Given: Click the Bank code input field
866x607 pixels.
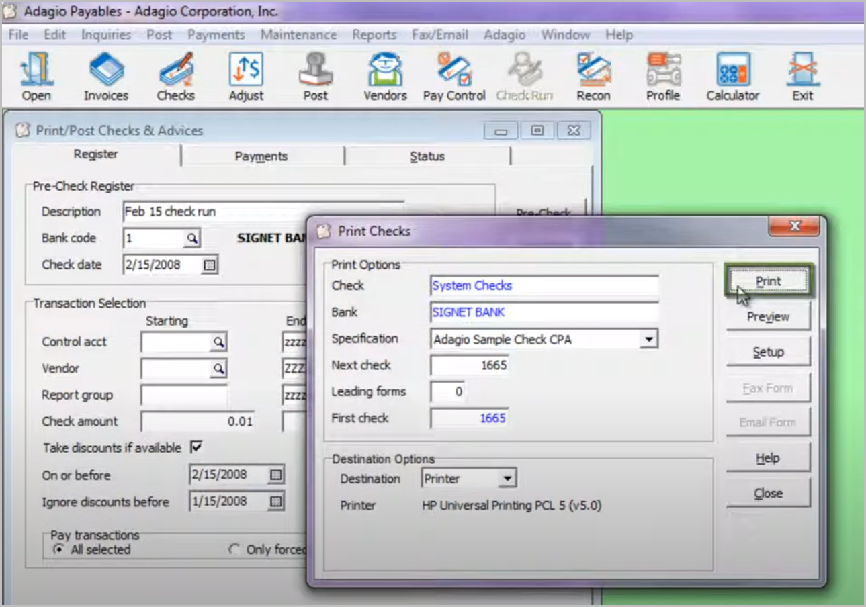Looking at the screenshot, I should [x=154, y=238].
